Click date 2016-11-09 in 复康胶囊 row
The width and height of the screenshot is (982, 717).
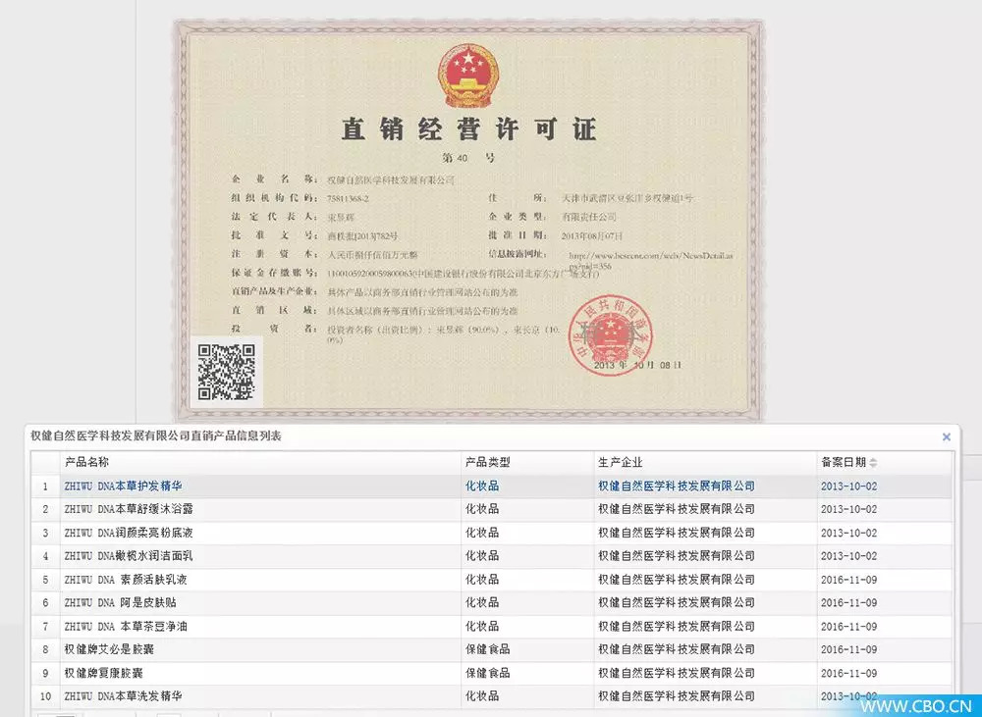(x=848, y=673)
